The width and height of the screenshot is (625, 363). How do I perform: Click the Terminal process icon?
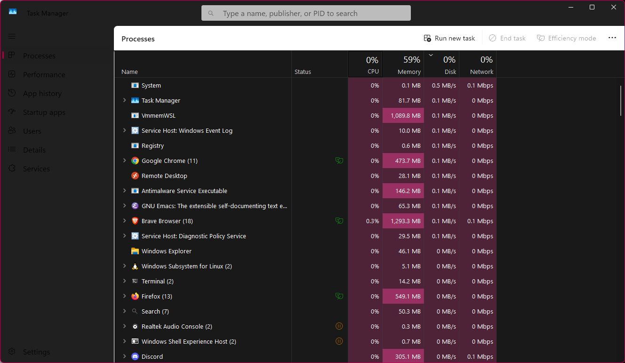[135, 281]
